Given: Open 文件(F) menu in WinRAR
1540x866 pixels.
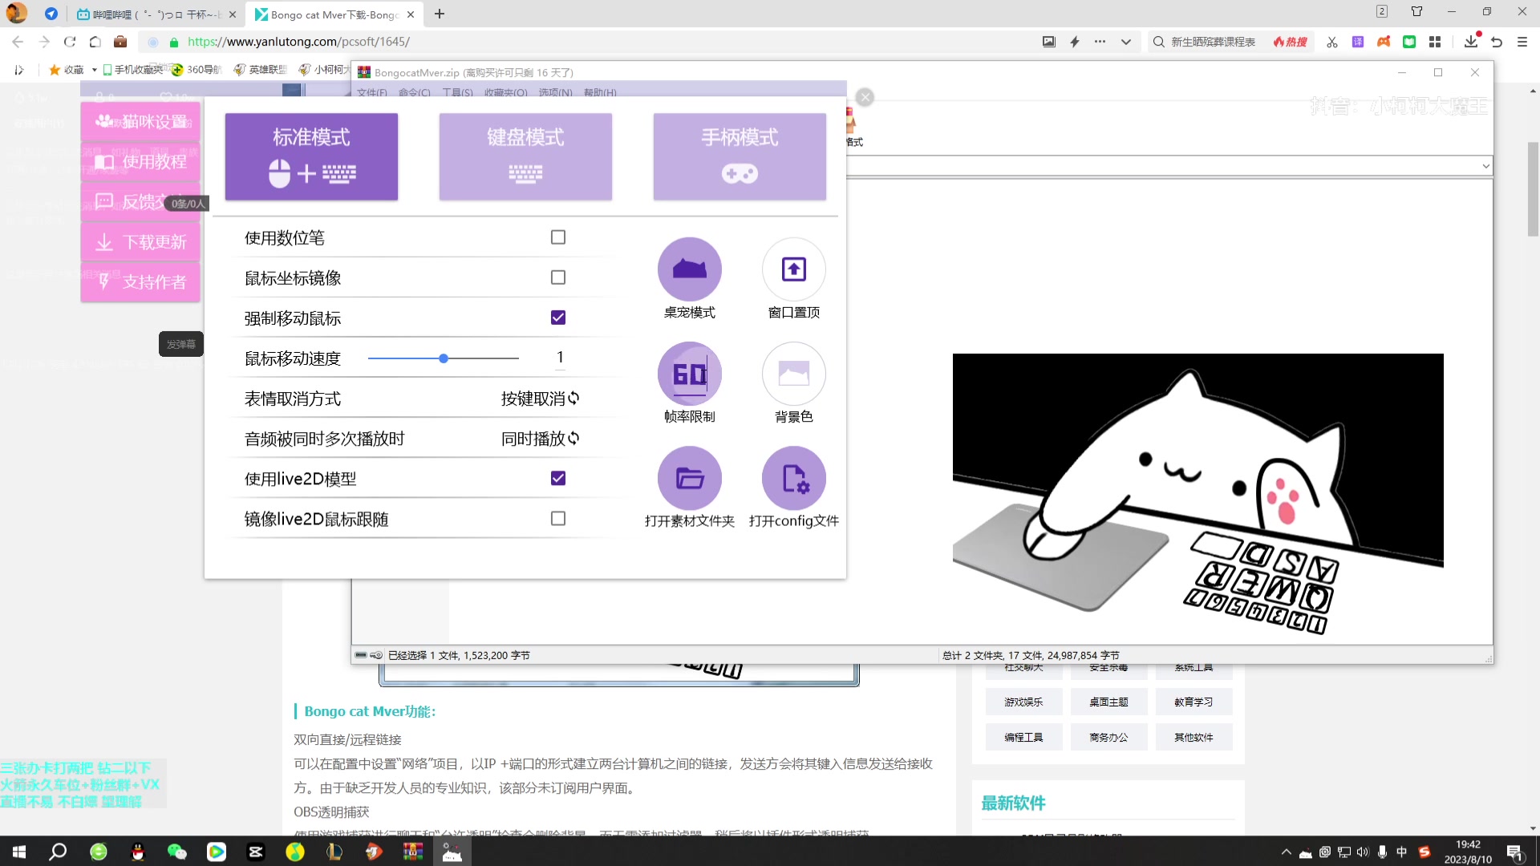Looking at the screenshot, I should (372, 93).
